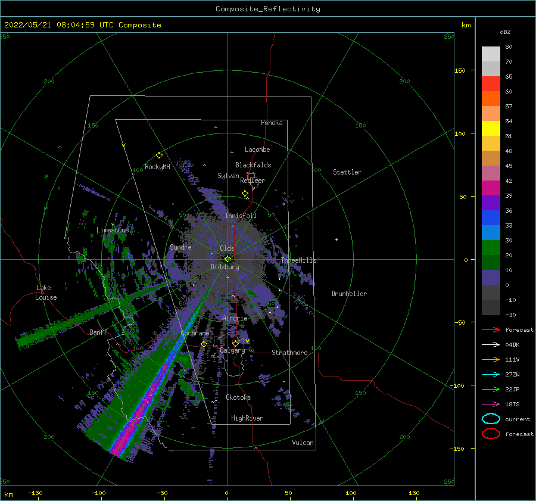Click the pink 42-45 dBZ color swatch
This screenshot has height=501, width=536.
pyautogui.click(x=491, y=173)
